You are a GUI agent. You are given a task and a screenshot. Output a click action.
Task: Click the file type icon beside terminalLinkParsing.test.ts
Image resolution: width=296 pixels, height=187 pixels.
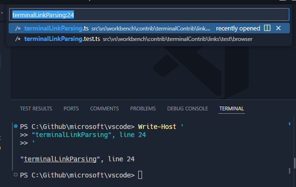[18, 39]
